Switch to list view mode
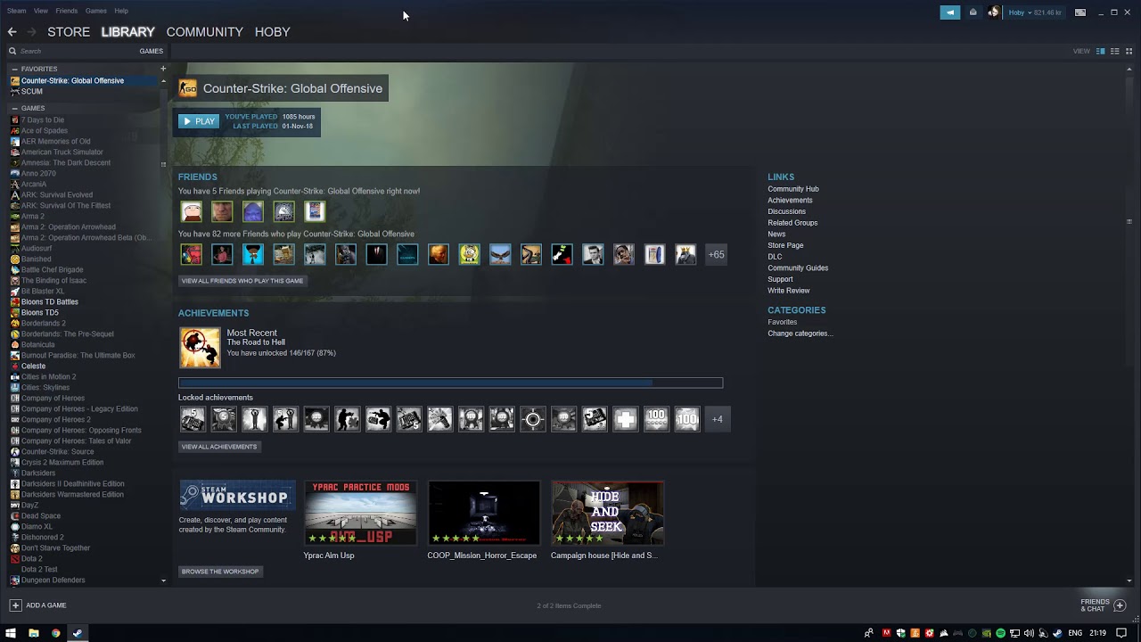Viewport: 1141px width, 642px height. tap(1115, 52)
